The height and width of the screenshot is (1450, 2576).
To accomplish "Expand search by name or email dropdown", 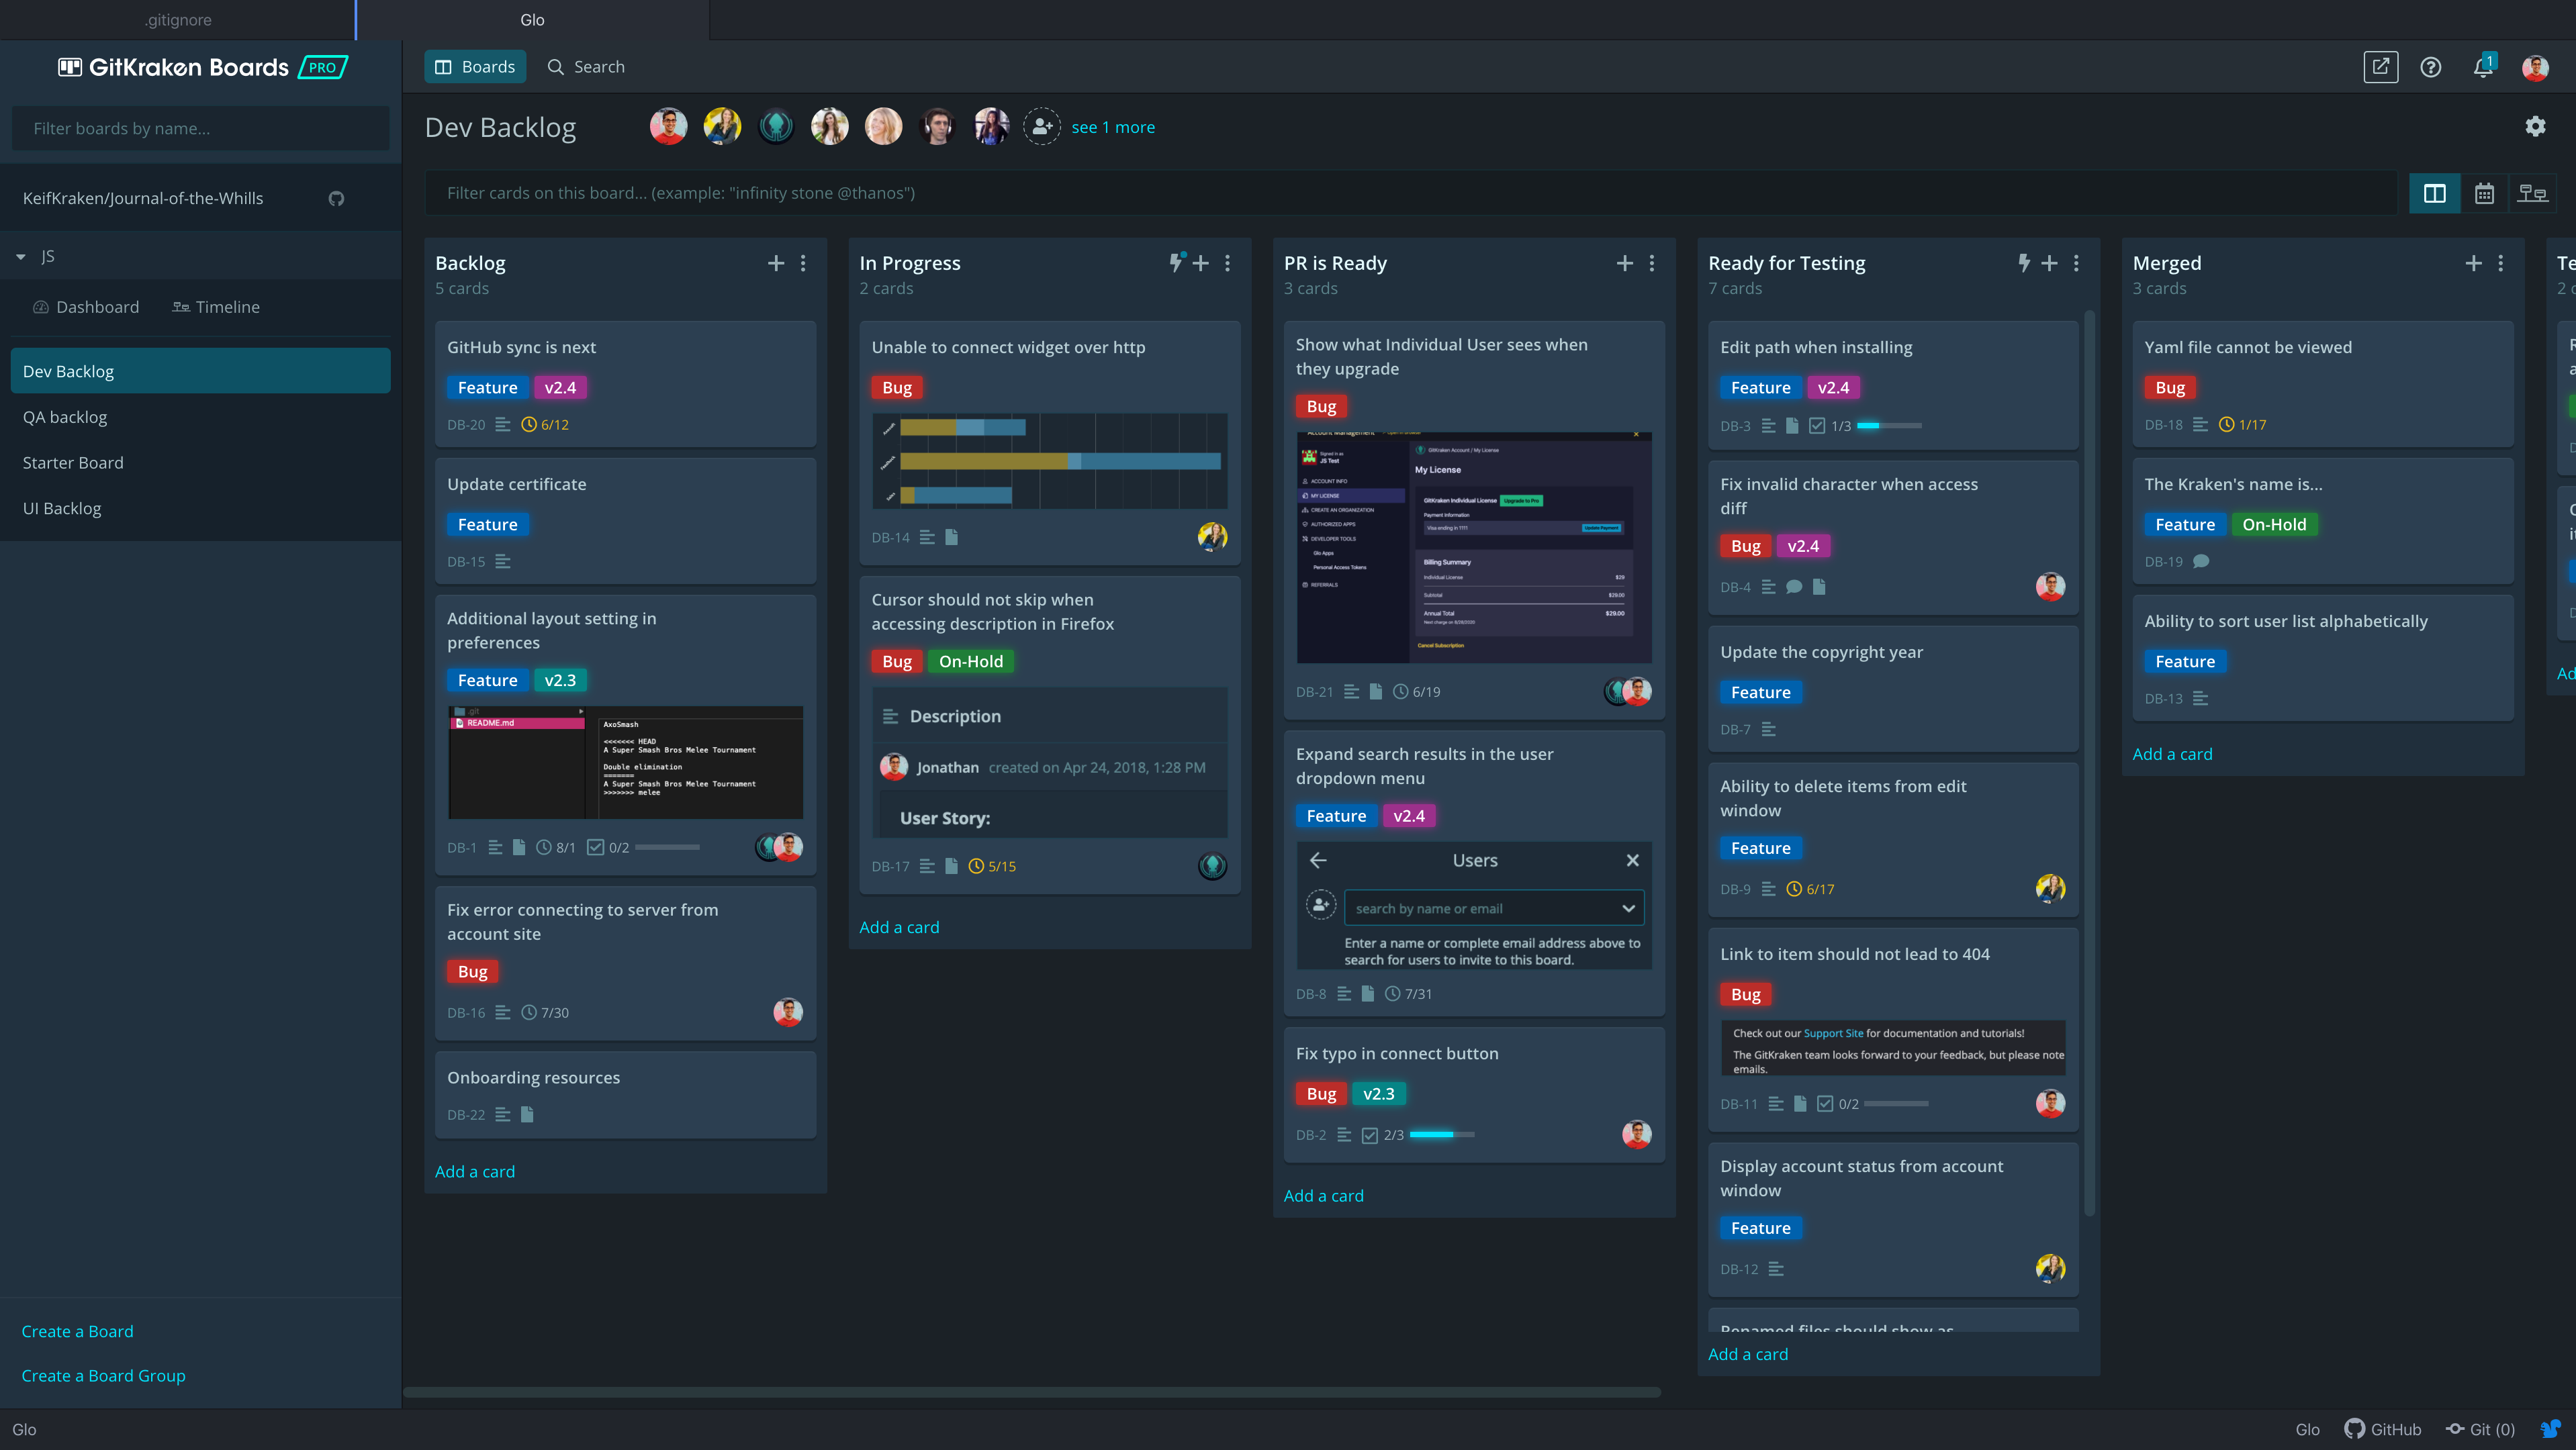I will (x=1628, y=908).
